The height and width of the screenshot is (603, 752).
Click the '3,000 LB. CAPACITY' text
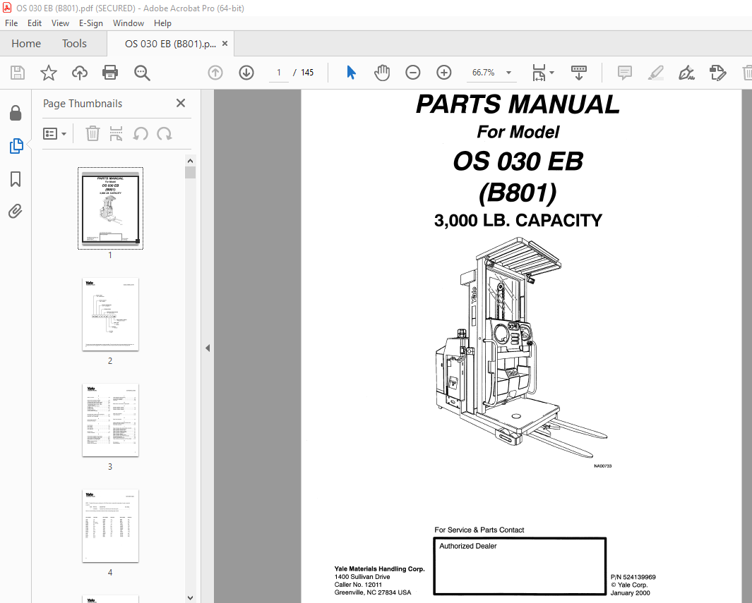point(518,220)
